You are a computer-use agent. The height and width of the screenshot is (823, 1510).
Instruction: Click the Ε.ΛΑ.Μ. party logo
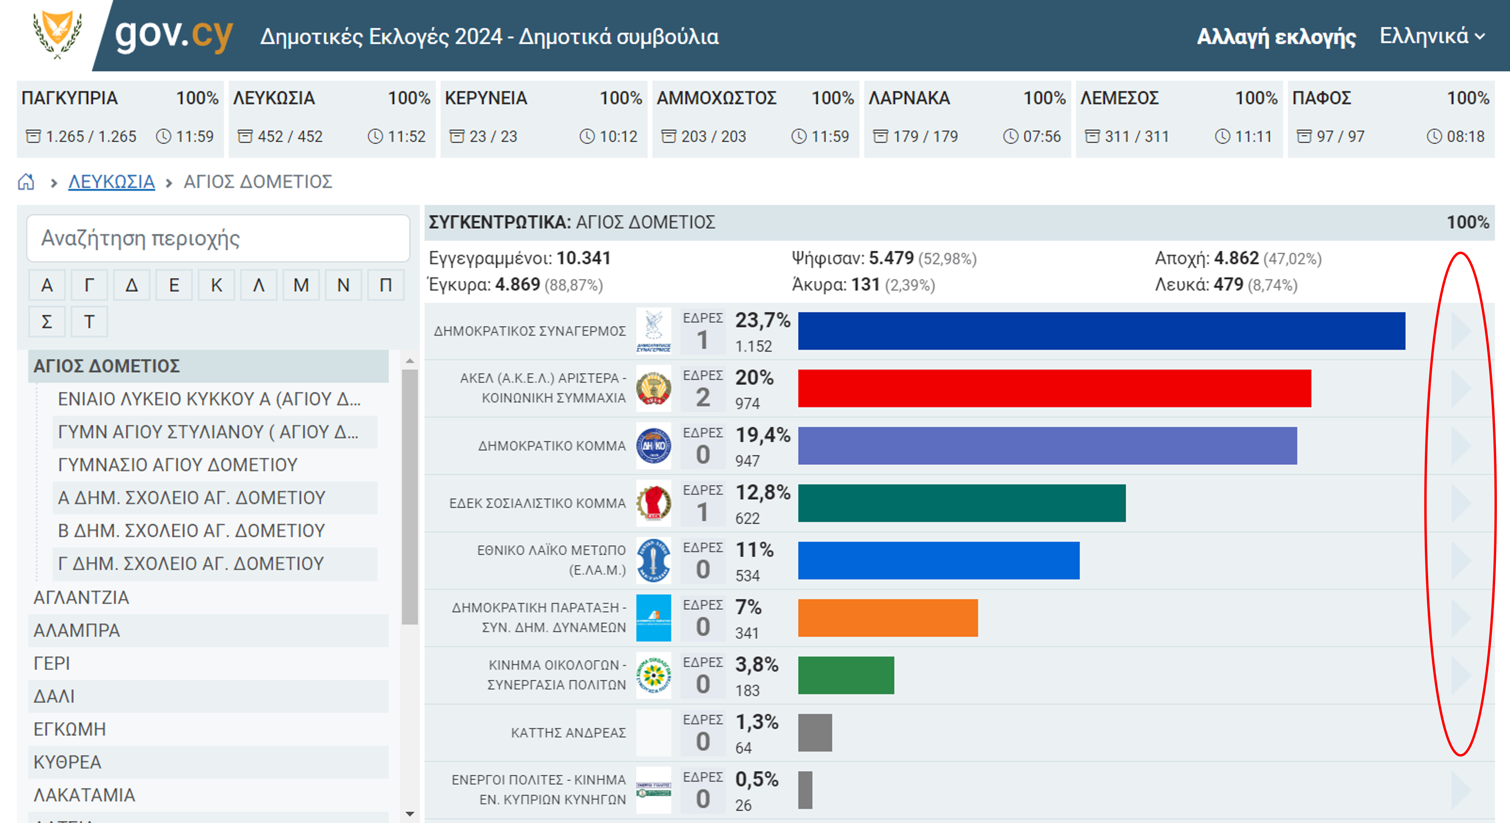tap(654, 560)
